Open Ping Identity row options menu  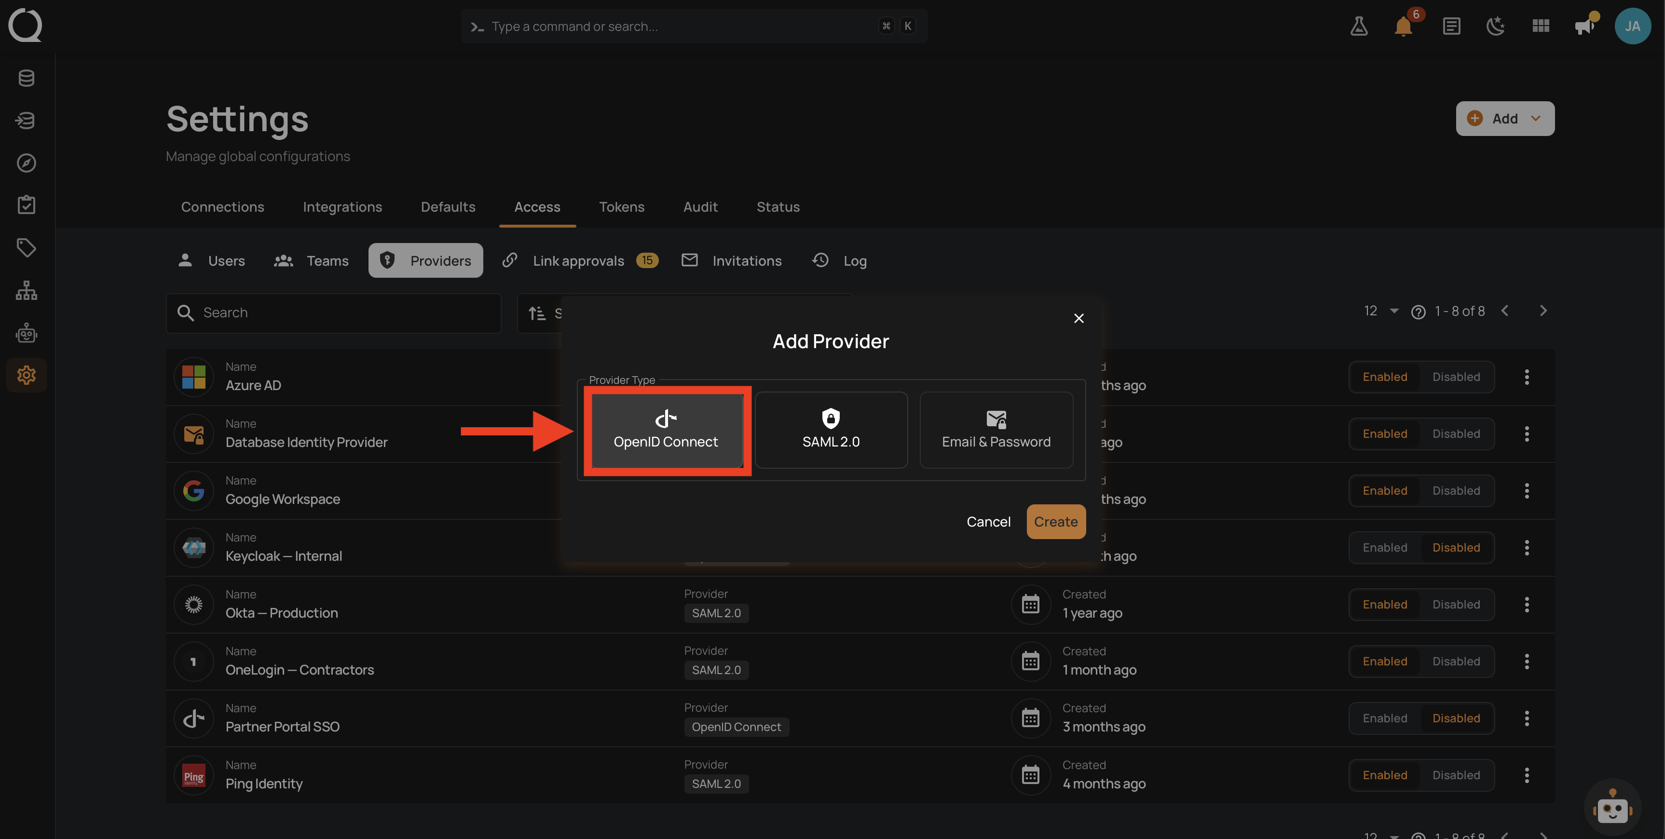click(1527, 775)
